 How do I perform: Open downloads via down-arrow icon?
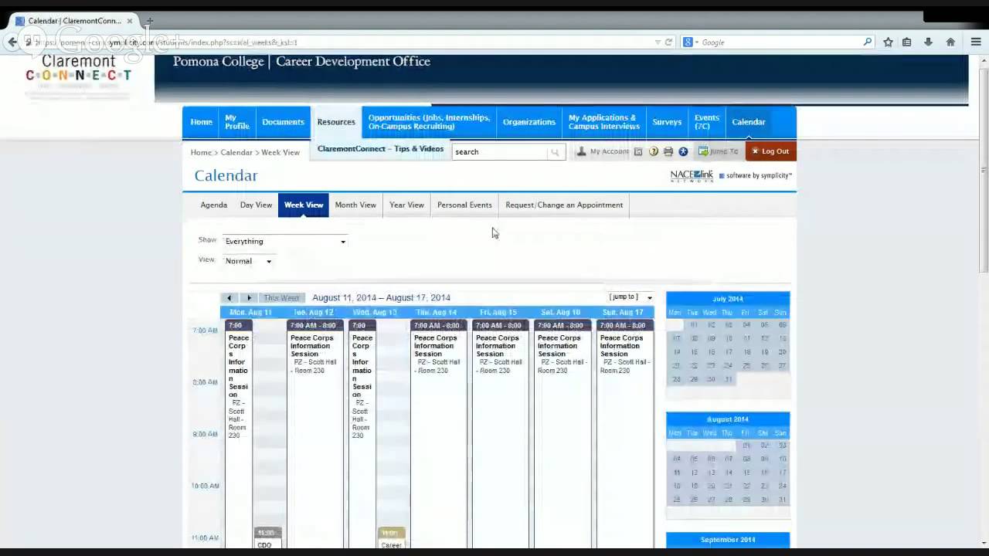(x=929, y=42)
